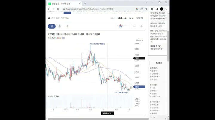Image resolution: width=215 pixels, height=120 pixels.
Task: Toggle the 20-day moving average line
Action: (58, 38)
